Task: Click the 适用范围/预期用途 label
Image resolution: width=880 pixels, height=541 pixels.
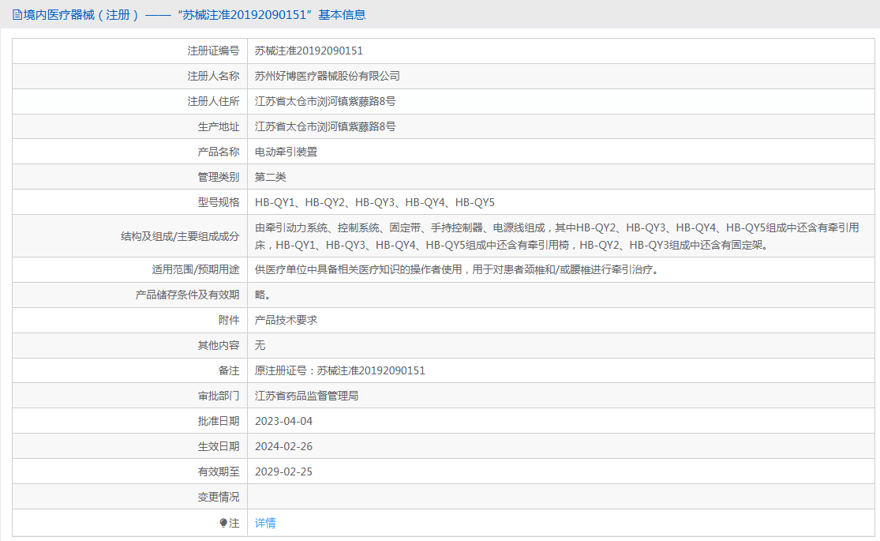Action: click(196, 270)
